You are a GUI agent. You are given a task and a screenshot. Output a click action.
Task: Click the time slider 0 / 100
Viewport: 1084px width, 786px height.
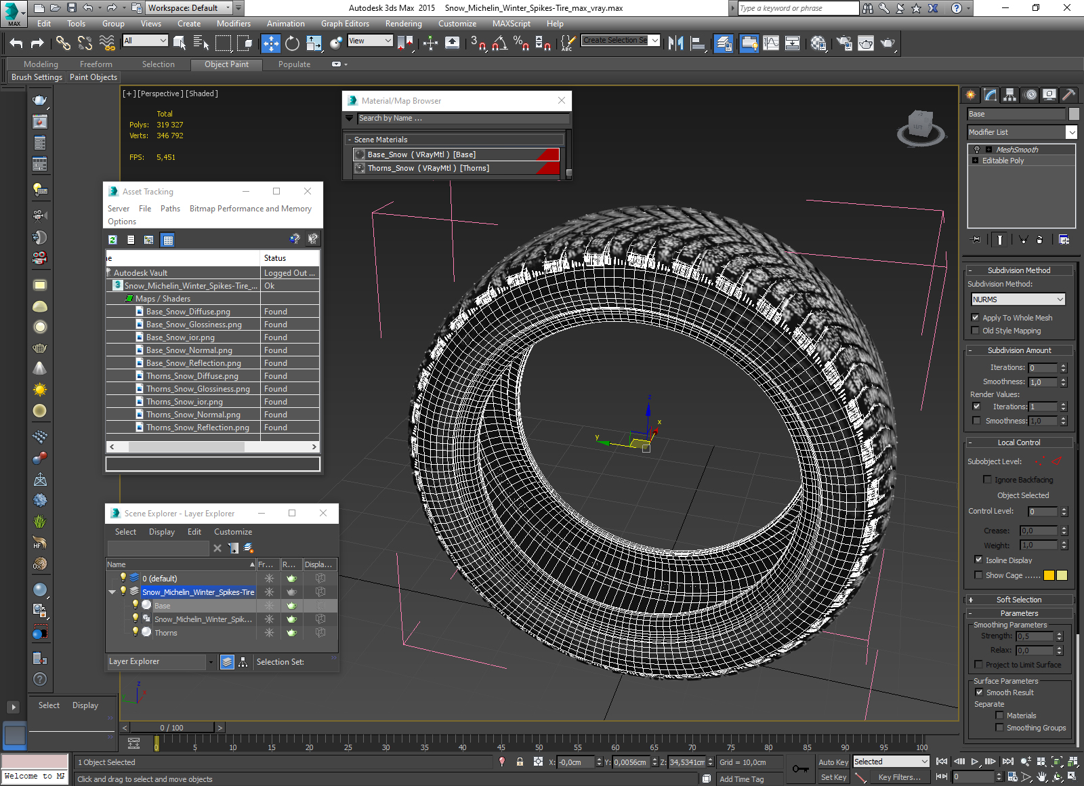(171, 728)
